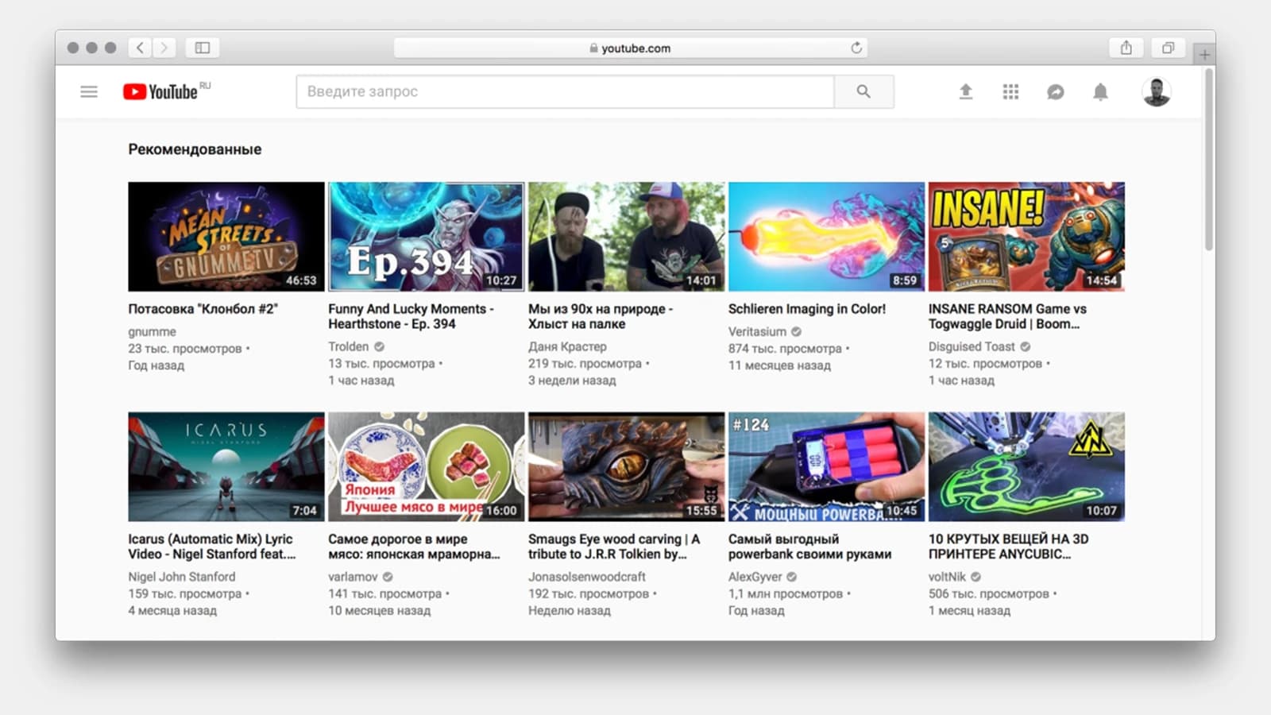
Task: Click the Icarus lyric video thumbnail
Action: 226,466
